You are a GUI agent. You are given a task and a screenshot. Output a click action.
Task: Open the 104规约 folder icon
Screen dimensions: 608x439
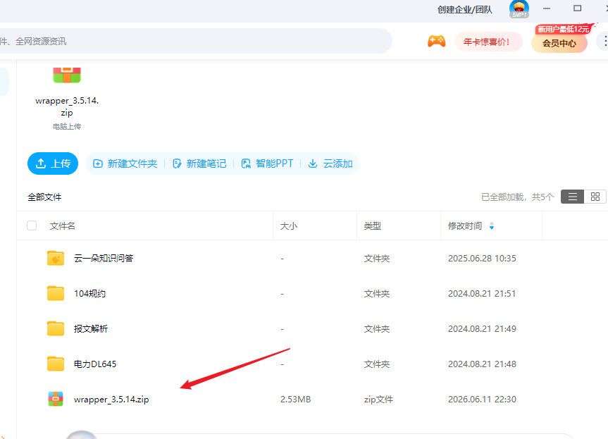point(56,294)
